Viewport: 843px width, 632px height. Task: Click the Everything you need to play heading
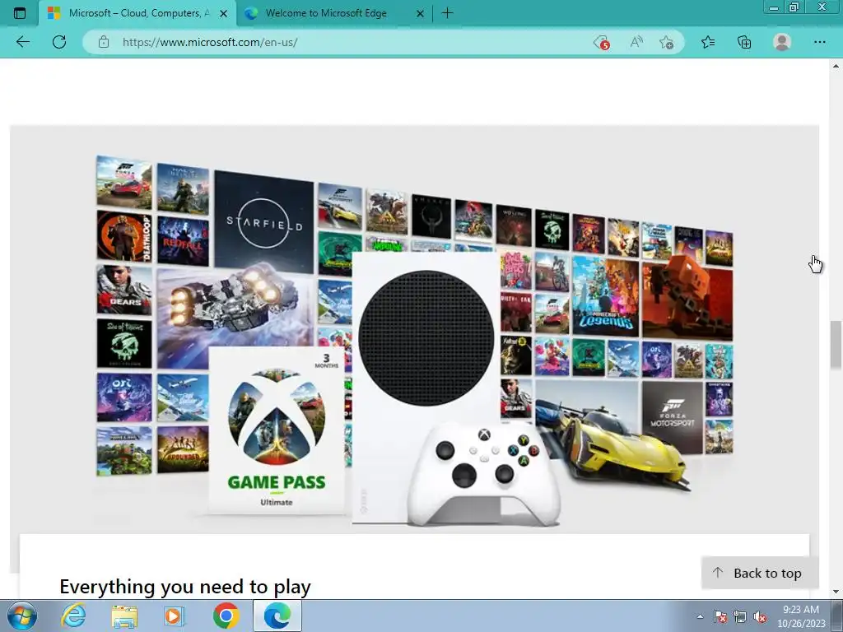click(x=185, y=586)
